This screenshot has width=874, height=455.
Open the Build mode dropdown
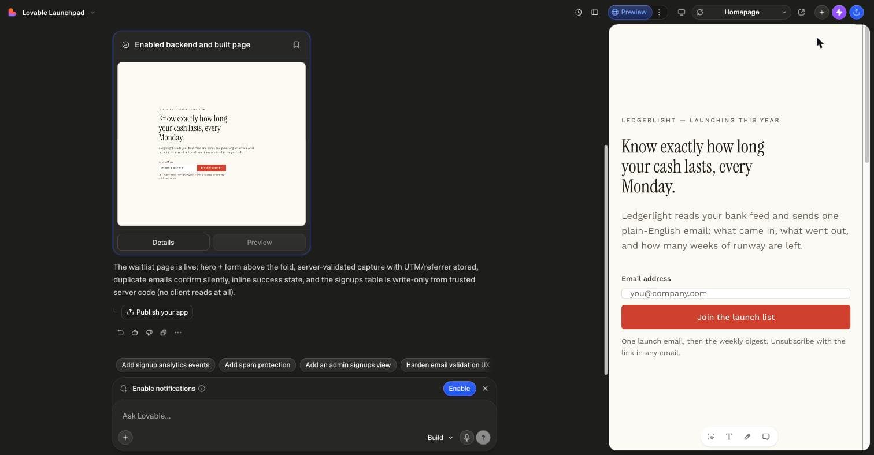coord(440,438)
